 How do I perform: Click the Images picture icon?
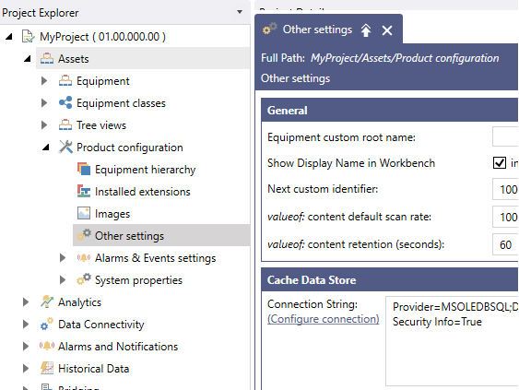coord(84,213)
